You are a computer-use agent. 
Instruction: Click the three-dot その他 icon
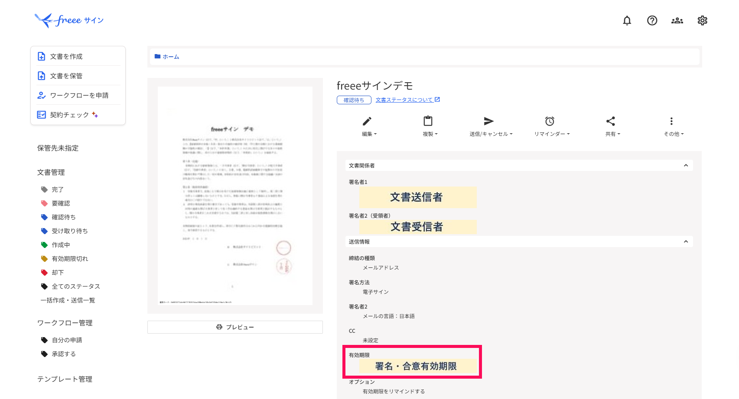click(671, 121)
